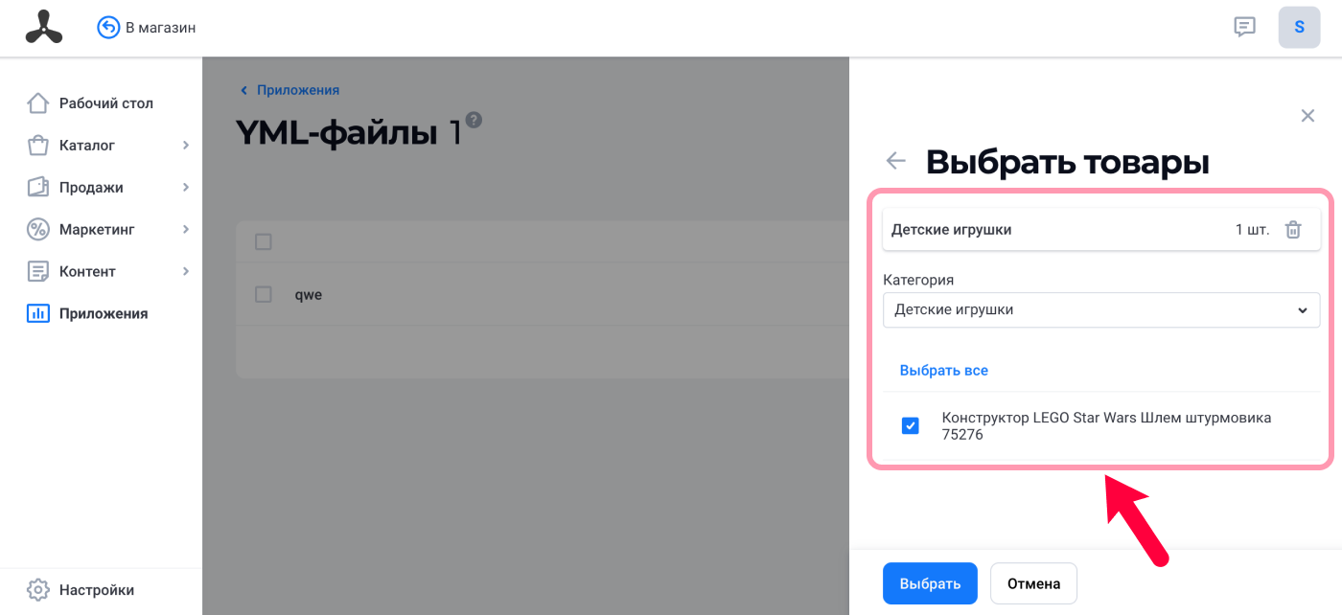The width and height of the screenshot is (1342, 615).
Task: Close the Выбрать товары side panel
Action: pyautogui.click(x=1307, y=116)
